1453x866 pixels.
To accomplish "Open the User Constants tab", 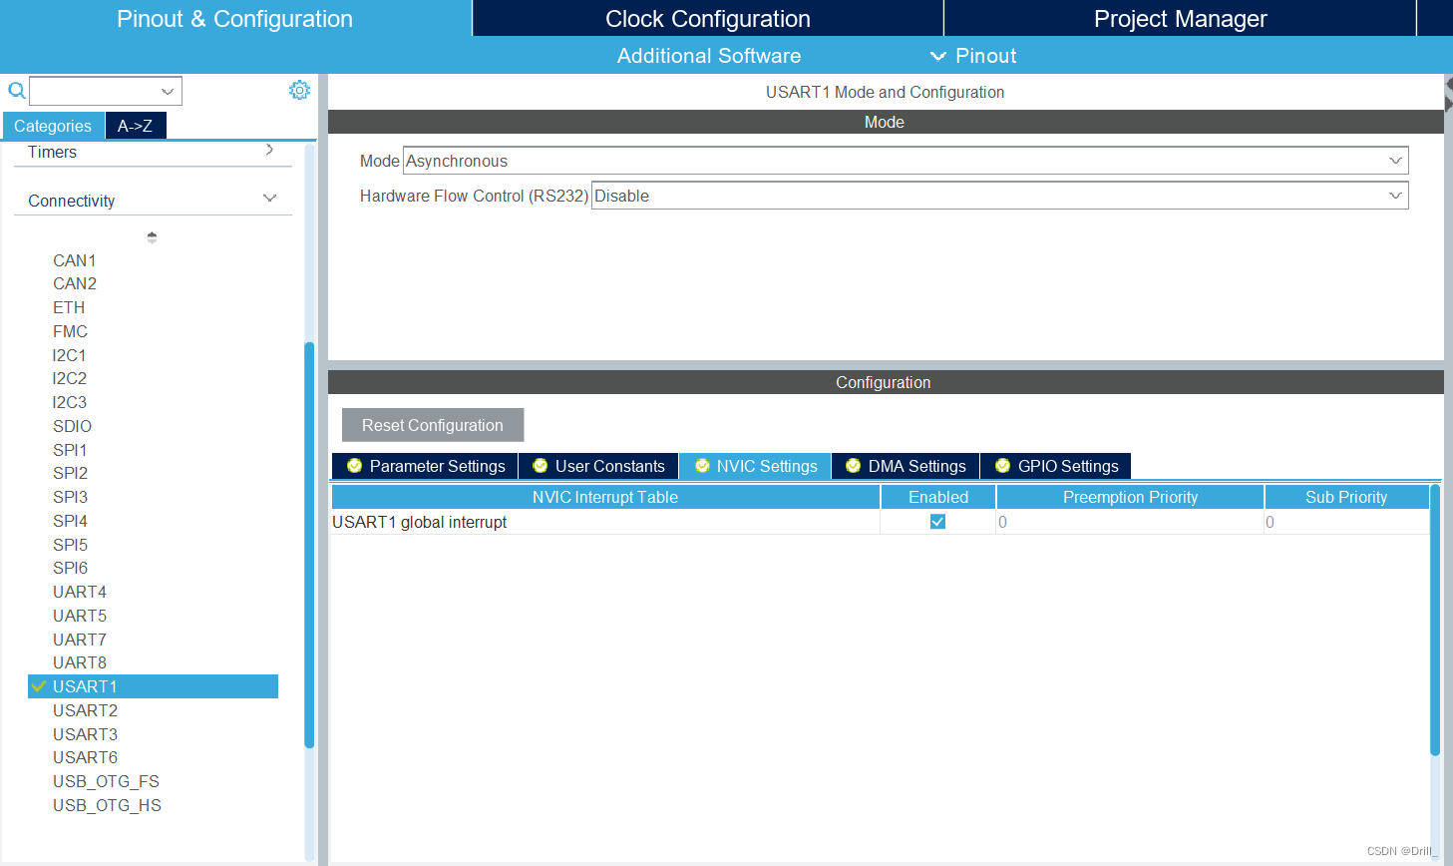I will point(598,466).
